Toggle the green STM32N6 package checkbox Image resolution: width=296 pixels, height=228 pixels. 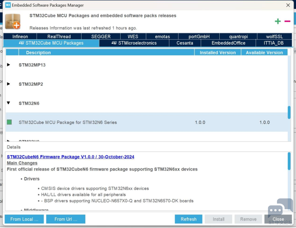(x=9, y=122)
